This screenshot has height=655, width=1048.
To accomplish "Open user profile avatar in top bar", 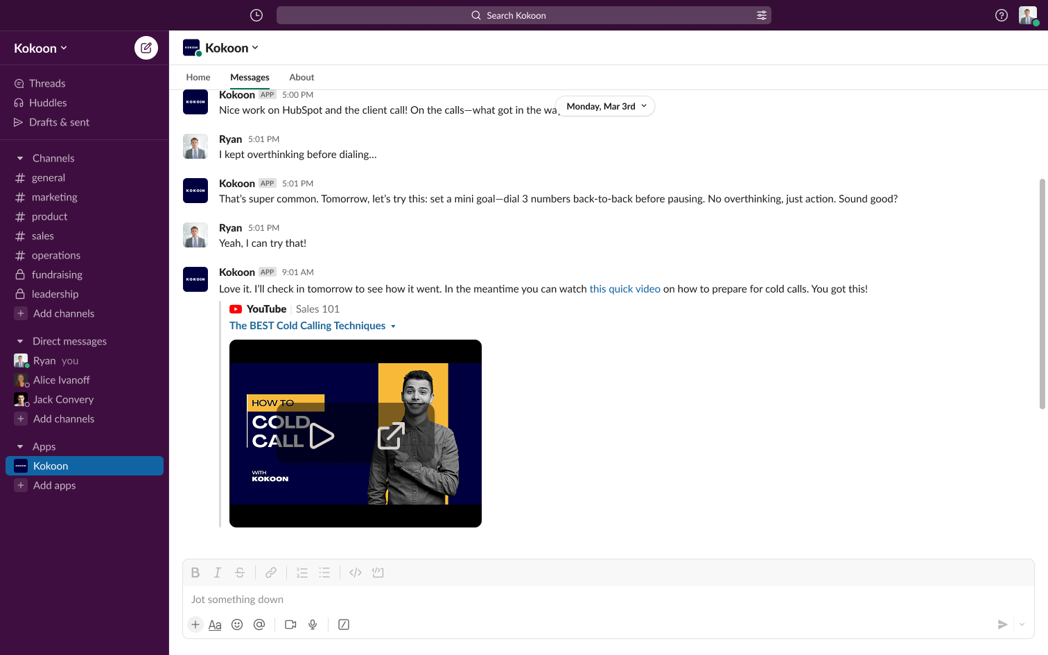I will click(x=1028, y=15).
